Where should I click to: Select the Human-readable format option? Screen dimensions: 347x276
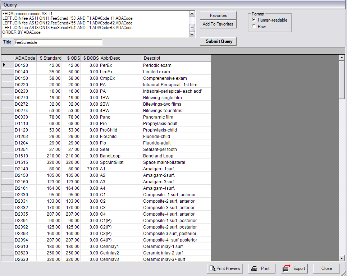click(x=254, y=20)
